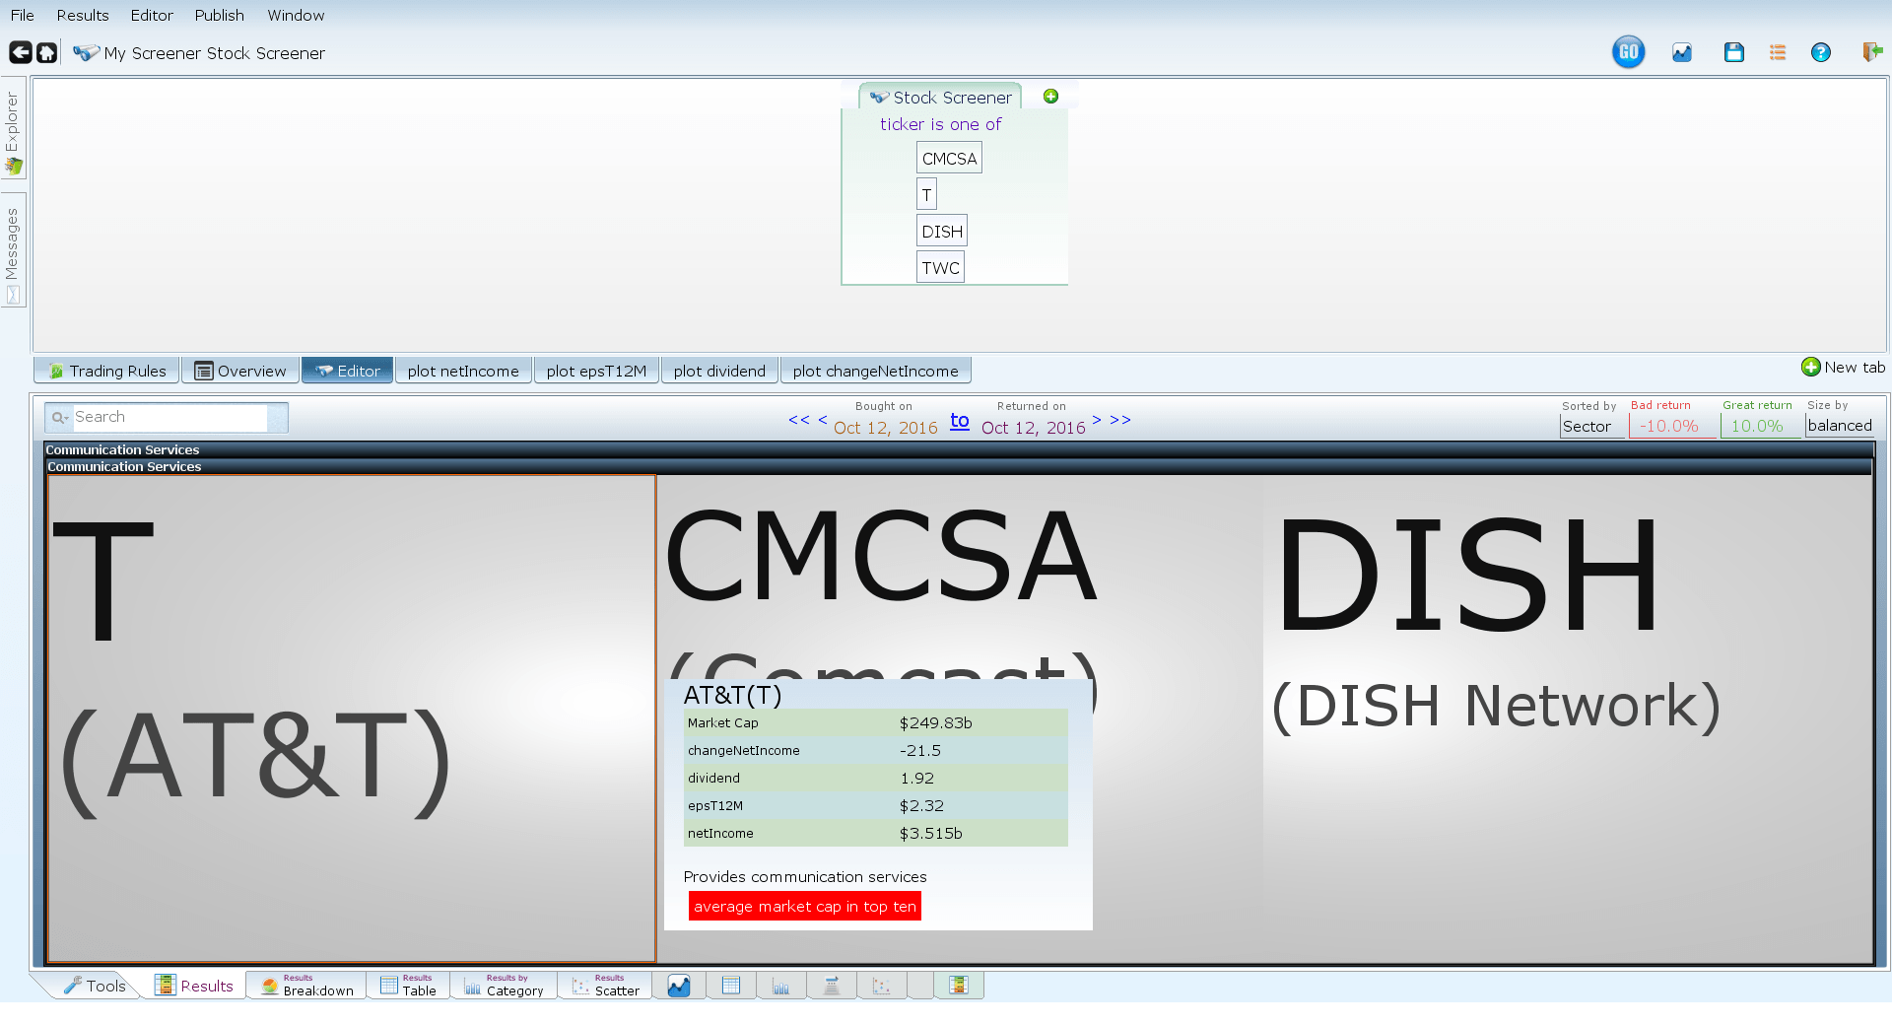Screen dimensions: 1892x1024
Task: Open the Results Table tab
Action: pyautogui.click(x=408, y=986)
